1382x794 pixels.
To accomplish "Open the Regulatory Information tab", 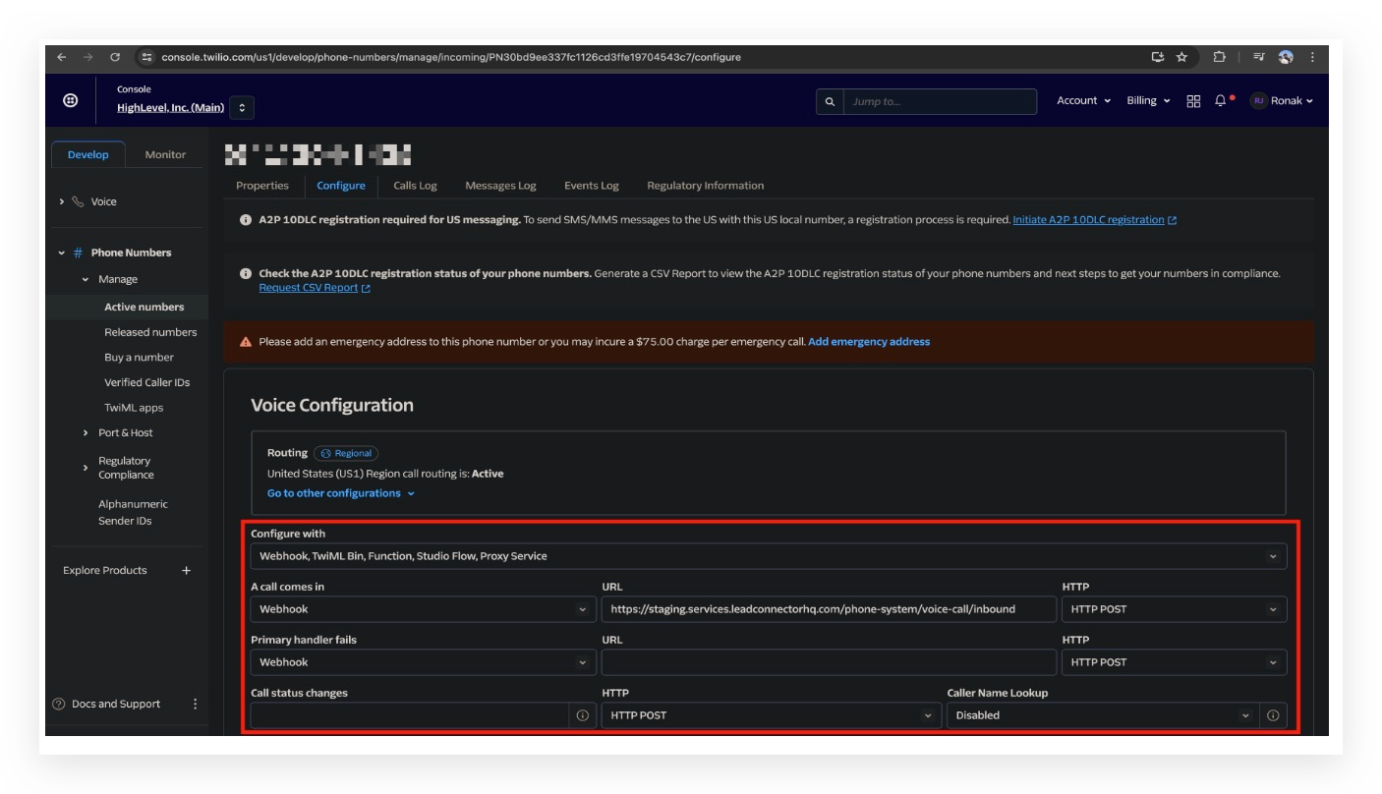I will tap(705, 185).
